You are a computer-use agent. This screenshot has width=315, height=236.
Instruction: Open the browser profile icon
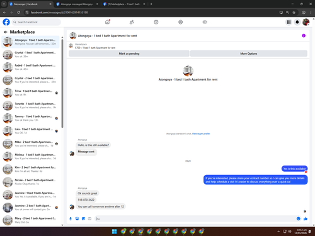coord(304,13)
